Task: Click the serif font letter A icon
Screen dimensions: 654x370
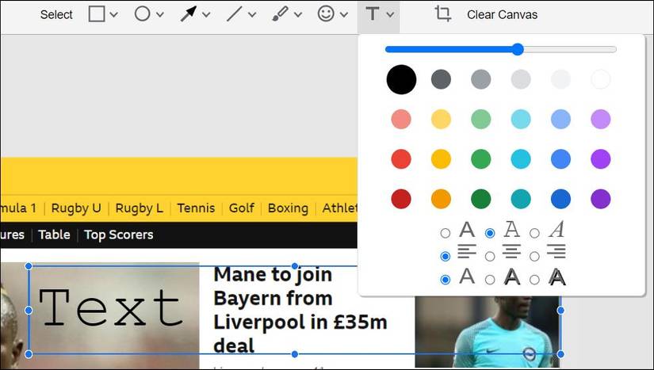Action: (x=512, y=229)
